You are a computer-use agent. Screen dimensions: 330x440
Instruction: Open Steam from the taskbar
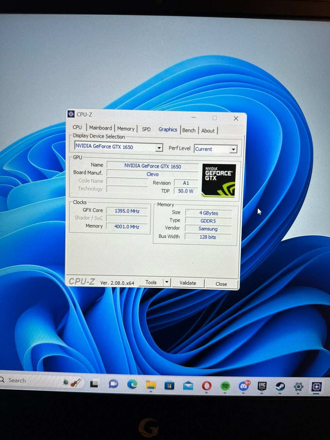coord(280,387)
